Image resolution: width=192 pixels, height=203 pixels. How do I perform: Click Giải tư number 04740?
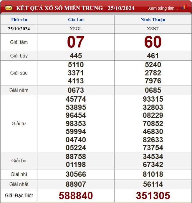[x=76, y=140]
